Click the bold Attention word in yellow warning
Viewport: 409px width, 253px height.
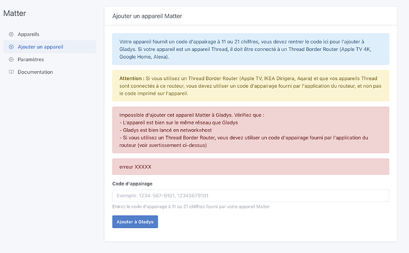click(131, 78)
